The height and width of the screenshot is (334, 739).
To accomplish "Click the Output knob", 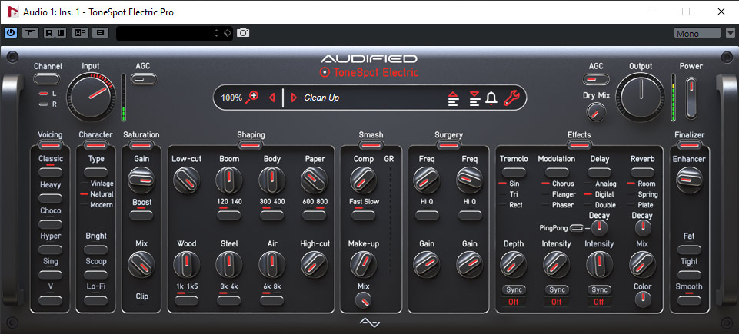I will point(640,97).
